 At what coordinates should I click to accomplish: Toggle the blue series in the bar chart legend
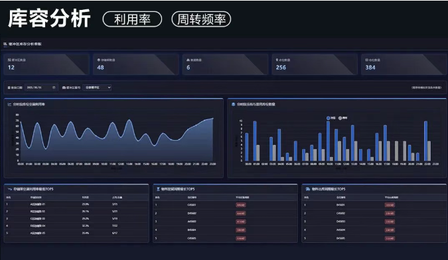[x=331, y=118]
